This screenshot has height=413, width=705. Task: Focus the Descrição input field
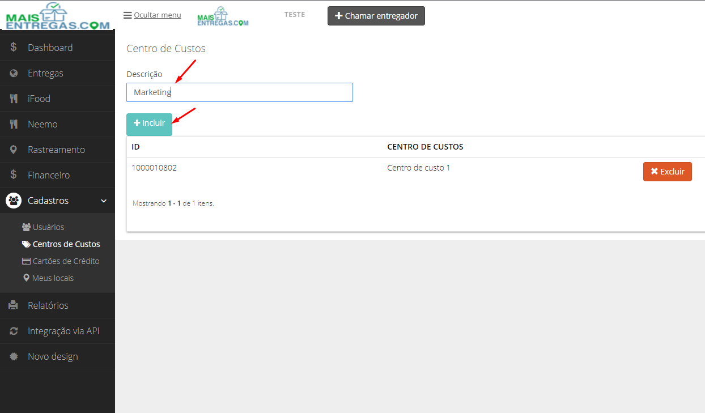point(240,92)
